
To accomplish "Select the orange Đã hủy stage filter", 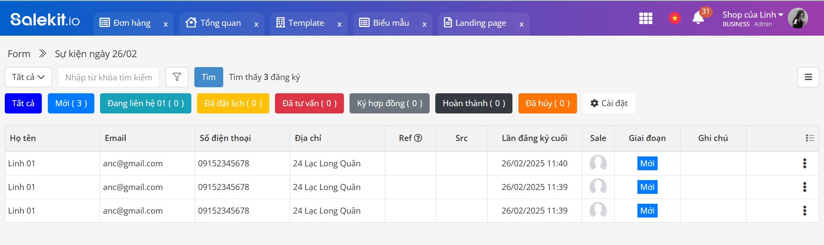I will point(547,104).
